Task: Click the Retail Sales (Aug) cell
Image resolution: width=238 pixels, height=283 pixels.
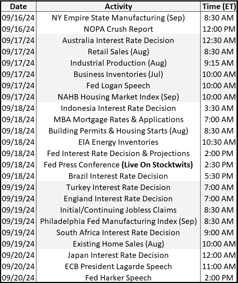Action: coord(118,52)
